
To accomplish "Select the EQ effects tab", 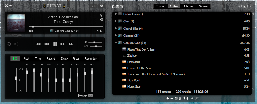I will (15, 59).
